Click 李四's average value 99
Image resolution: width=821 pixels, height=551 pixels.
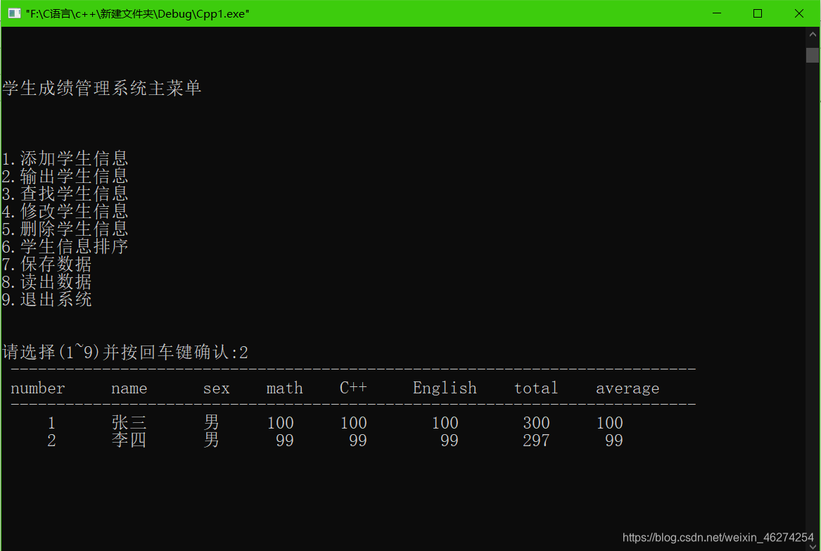coord(613,441)
